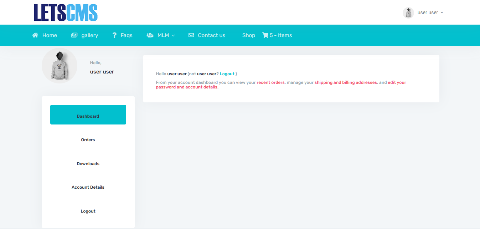Open the user user account dropdown
Screen dimensions: 480x229
(430, 12)
